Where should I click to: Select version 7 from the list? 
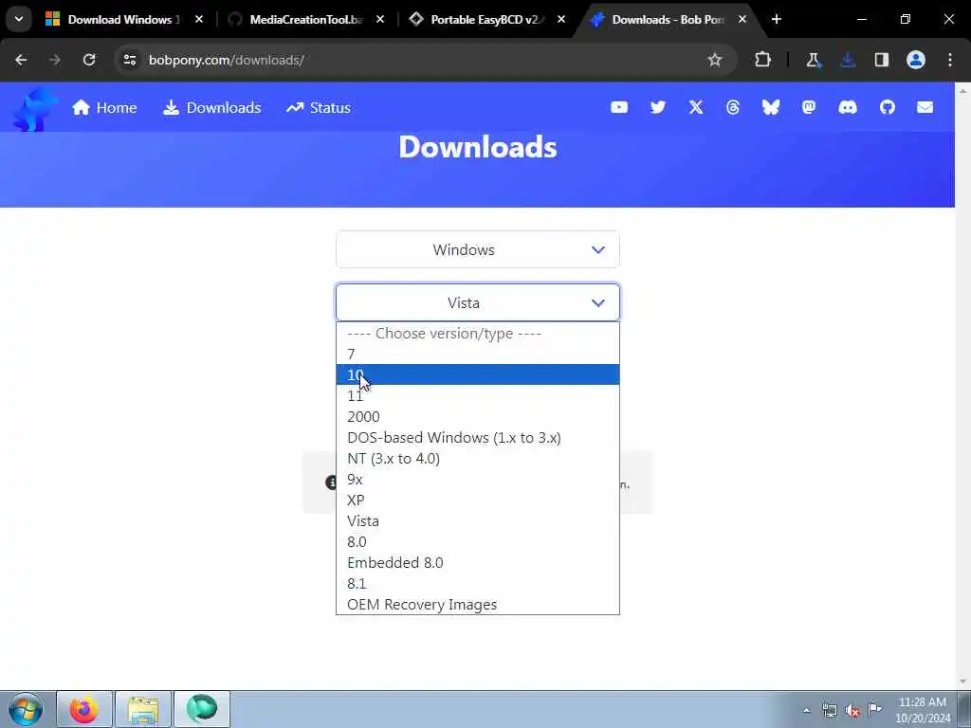coord(478,355)
